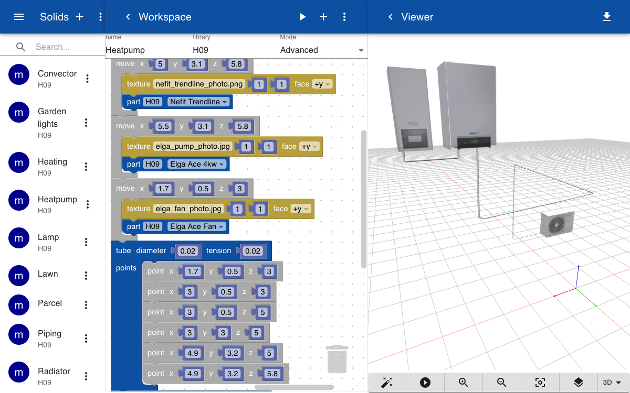
Task: Open face dropdown on elga_pump_photo texture block
Action: pos(309,147)
